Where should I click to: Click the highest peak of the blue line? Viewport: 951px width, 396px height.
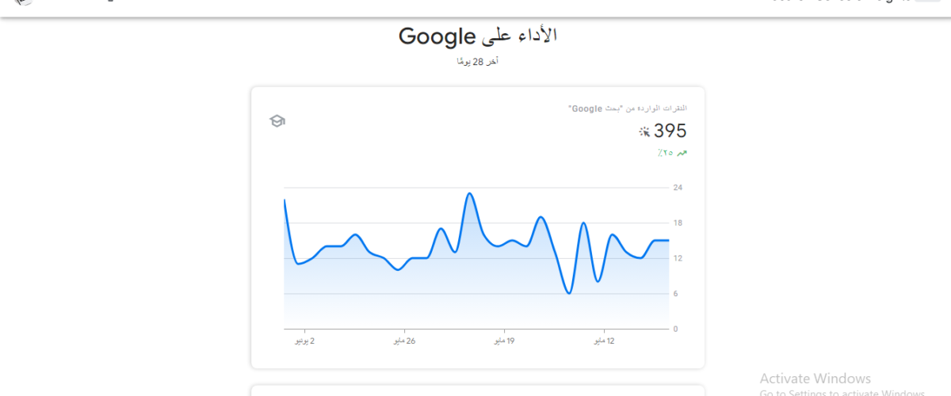(x=469, y=193)
